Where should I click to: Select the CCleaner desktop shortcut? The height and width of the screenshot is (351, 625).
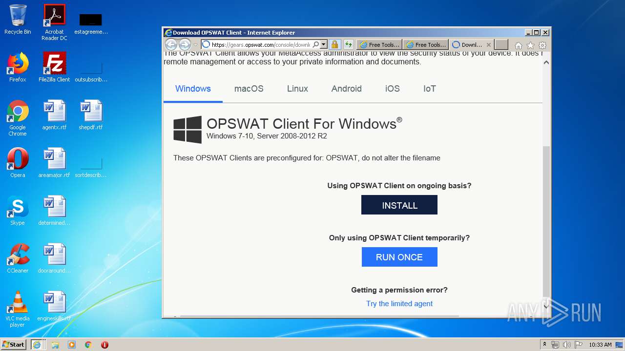pos(18,258)
